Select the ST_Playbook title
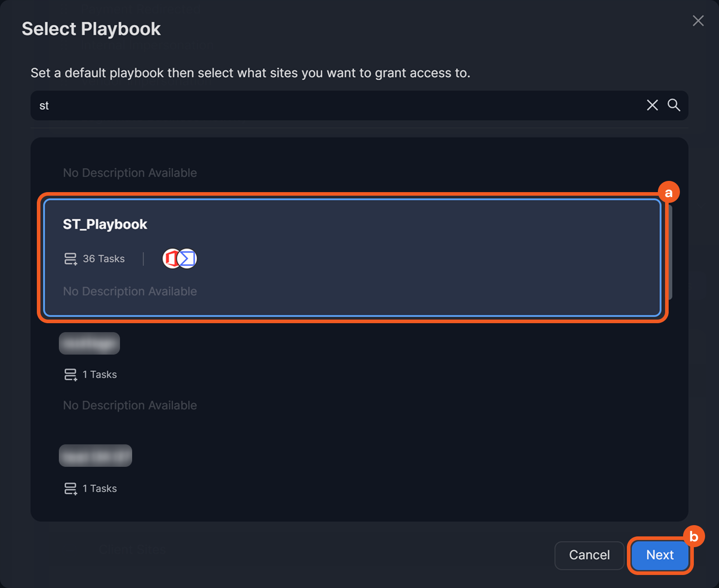Screen dimensions: 719x588 tap(105, 224)
